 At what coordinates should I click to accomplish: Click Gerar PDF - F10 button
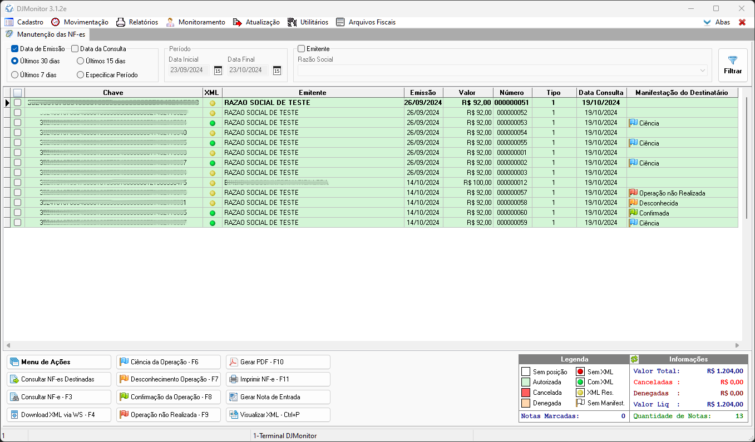(x=278, y=362)
